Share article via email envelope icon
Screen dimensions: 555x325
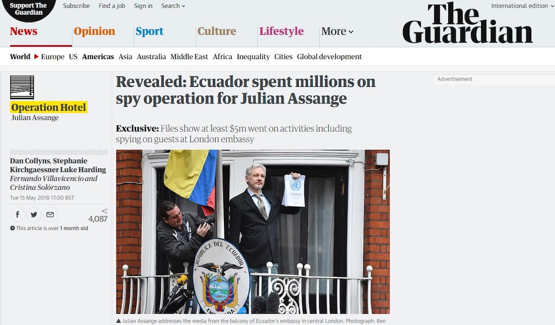pyautogui.click(x=50, y=214)
